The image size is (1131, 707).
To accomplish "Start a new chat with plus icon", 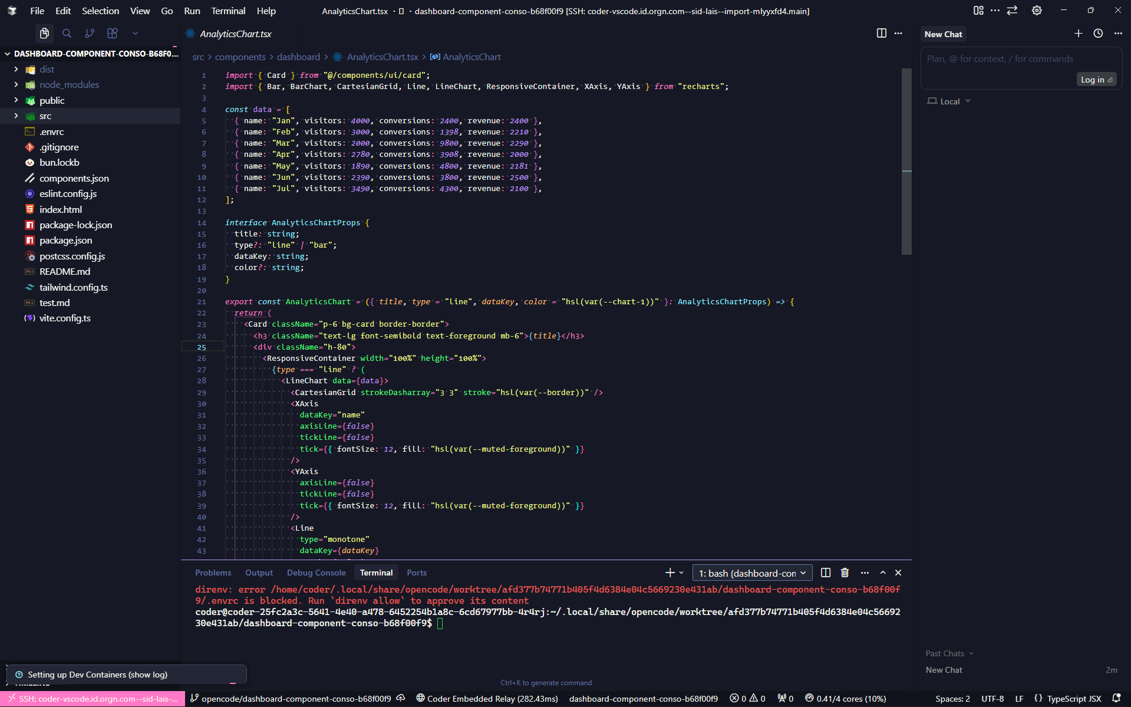I will (1078, 34).
